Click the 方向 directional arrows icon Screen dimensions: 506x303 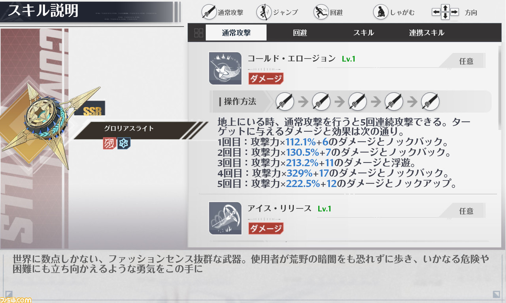[445, 12]
